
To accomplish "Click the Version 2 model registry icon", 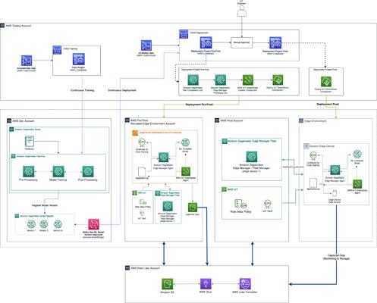I will [44, 224].
